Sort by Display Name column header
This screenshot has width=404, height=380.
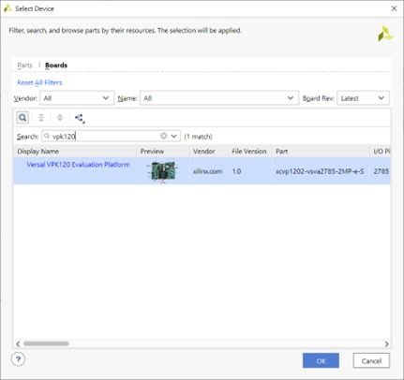point(75,152)
